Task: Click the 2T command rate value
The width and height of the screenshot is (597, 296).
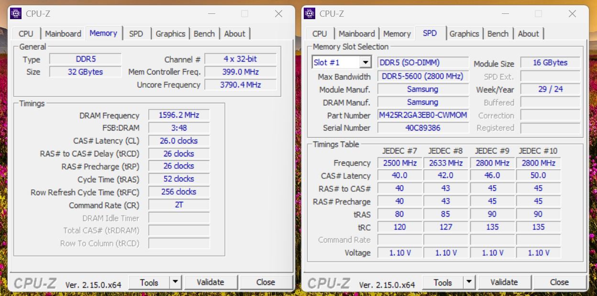Action: (x=179, y=205)
